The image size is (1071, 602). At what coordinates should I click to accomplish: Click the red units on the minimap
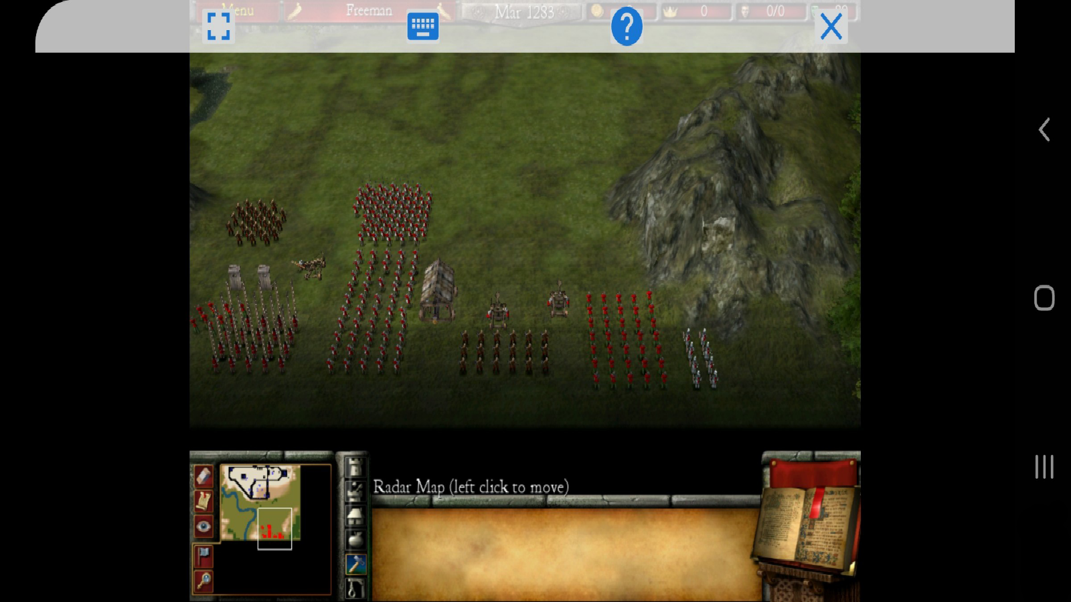[271, 533]
